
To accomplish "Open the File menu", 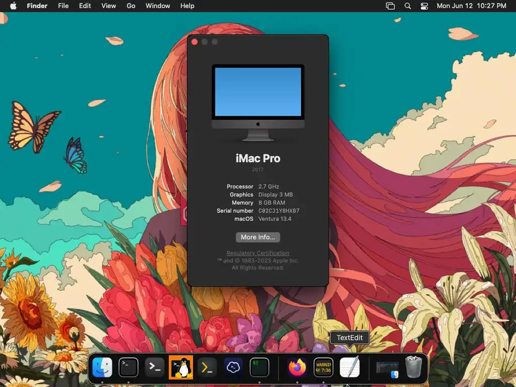I will point(63,6).
